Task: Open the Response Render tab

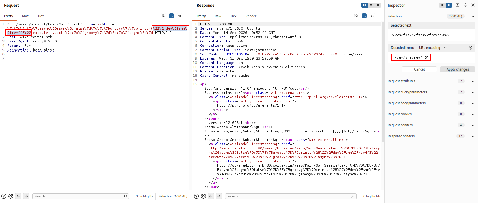Action: [x=251, y=16]
